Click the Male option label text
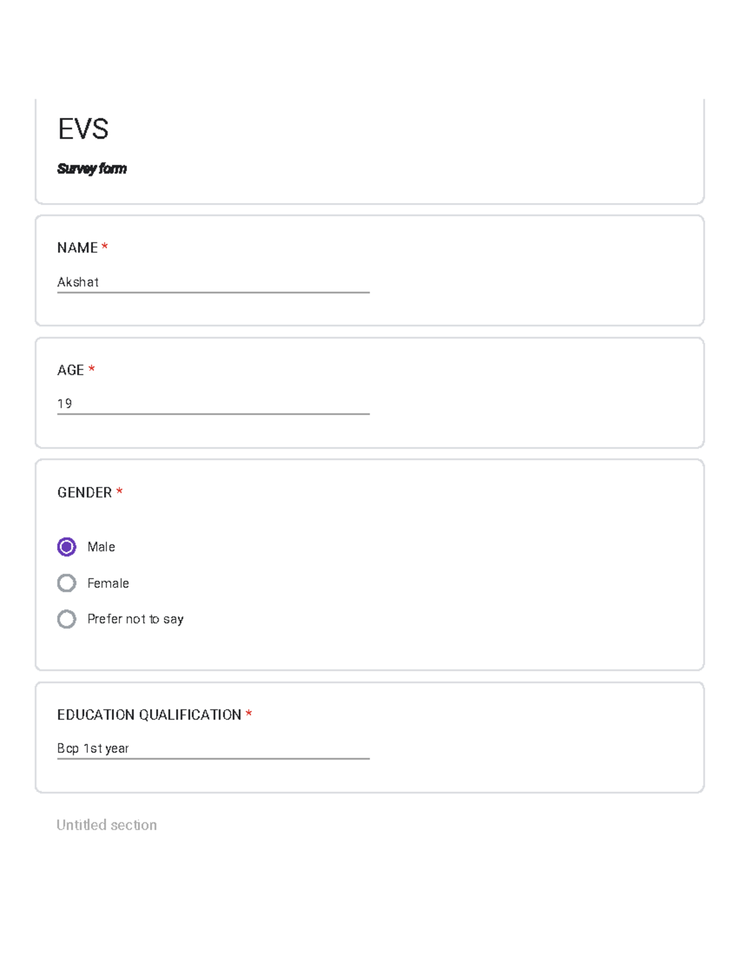This screenshot has height=955, width=738. [101, 547]
